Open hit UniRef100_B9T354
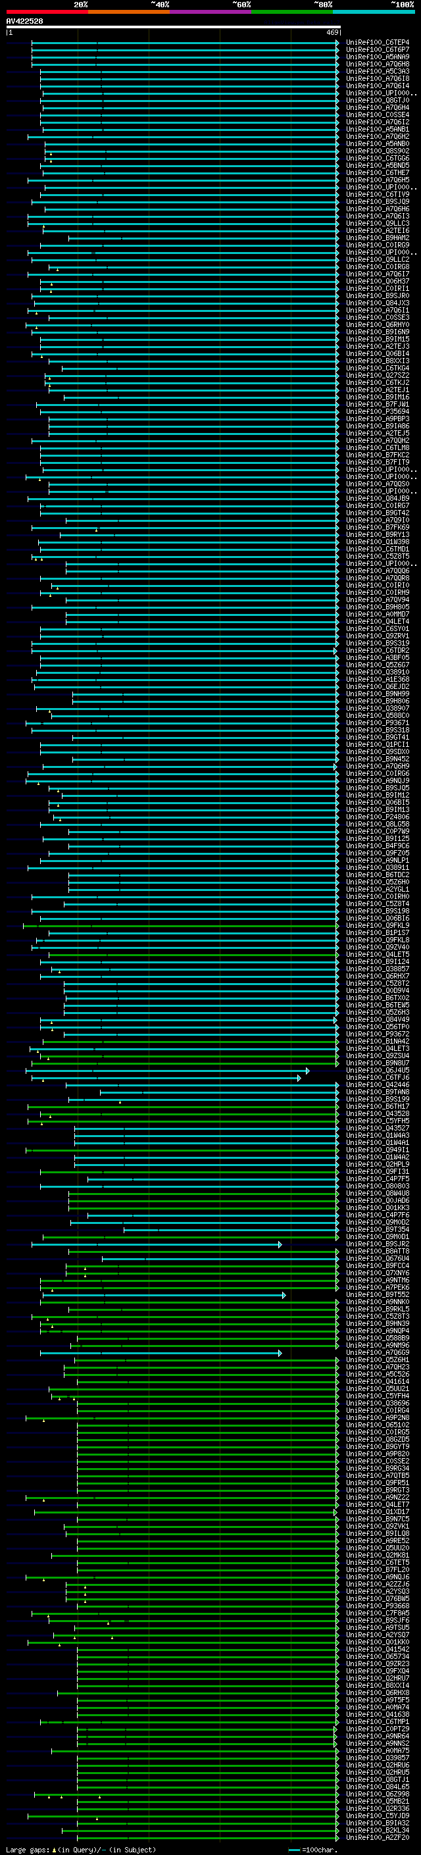 [x=378, y=1229]
